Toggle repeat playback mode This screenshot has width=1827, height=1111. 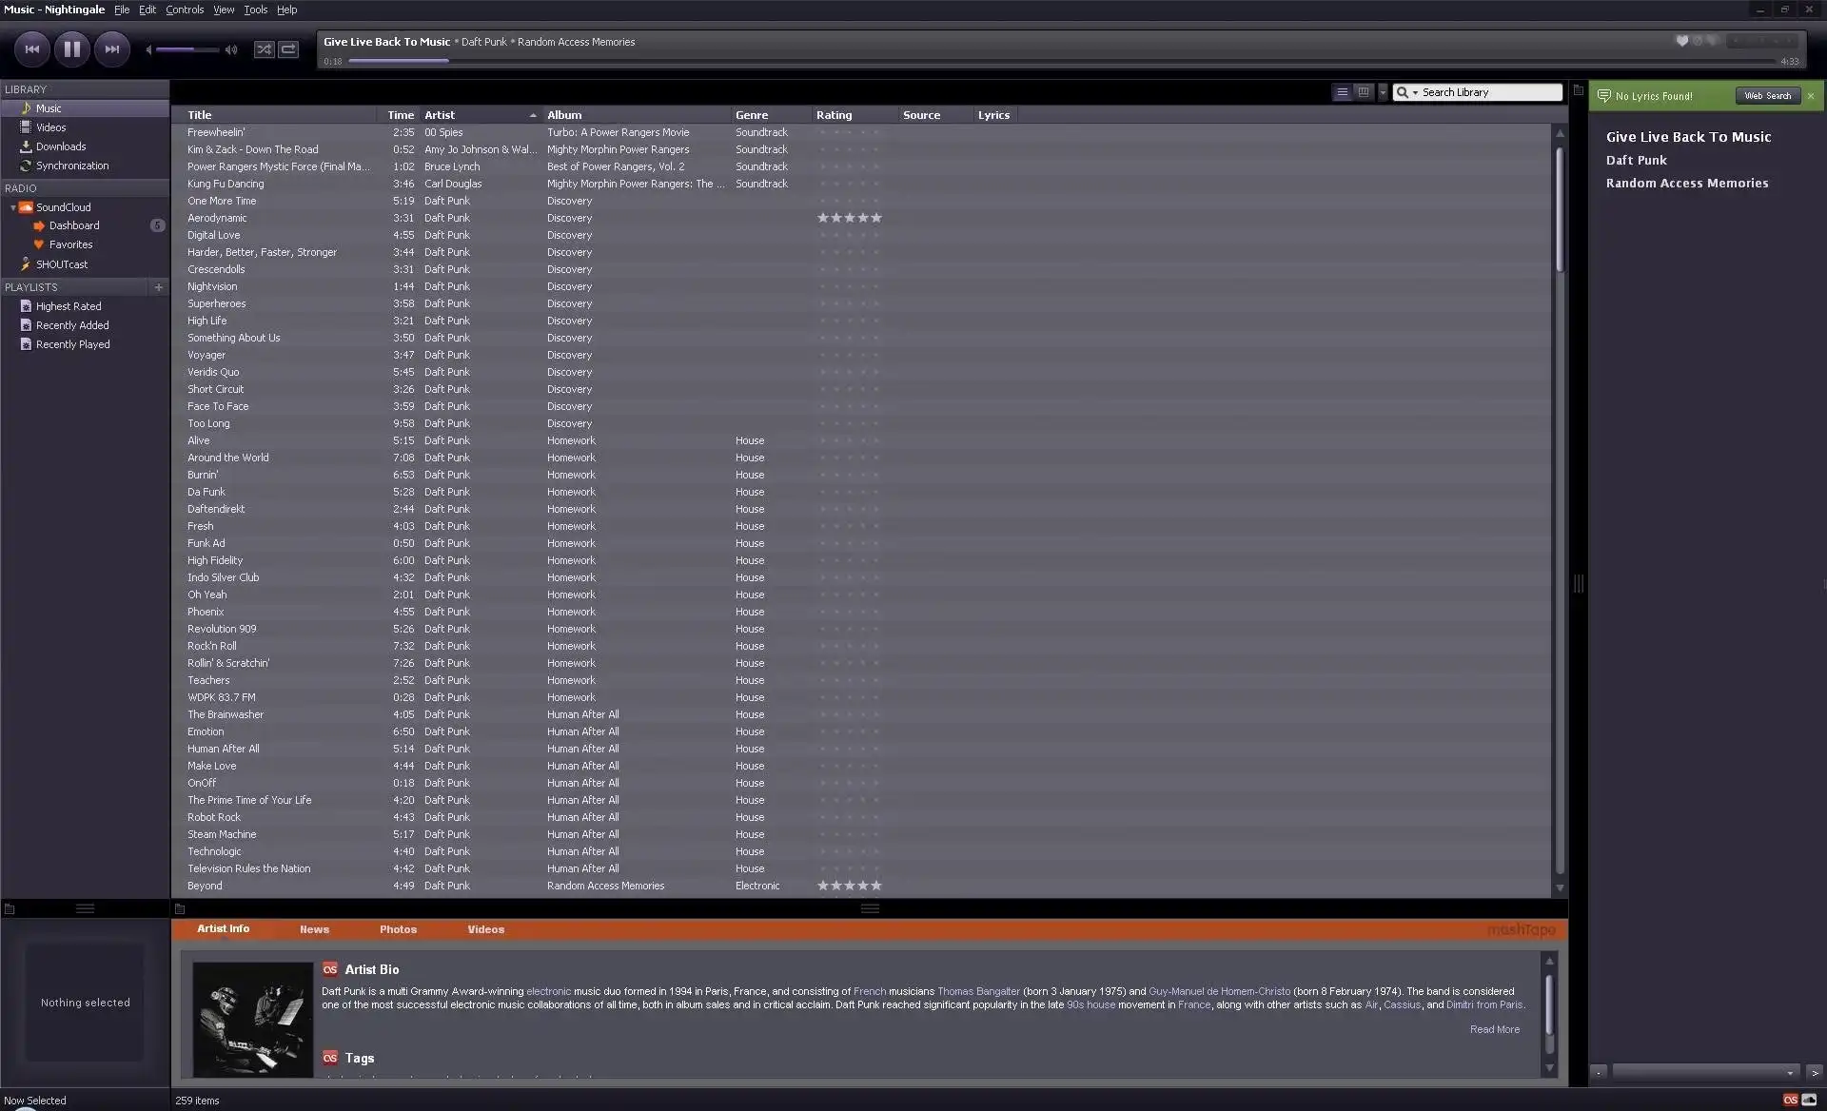[288, 49]
